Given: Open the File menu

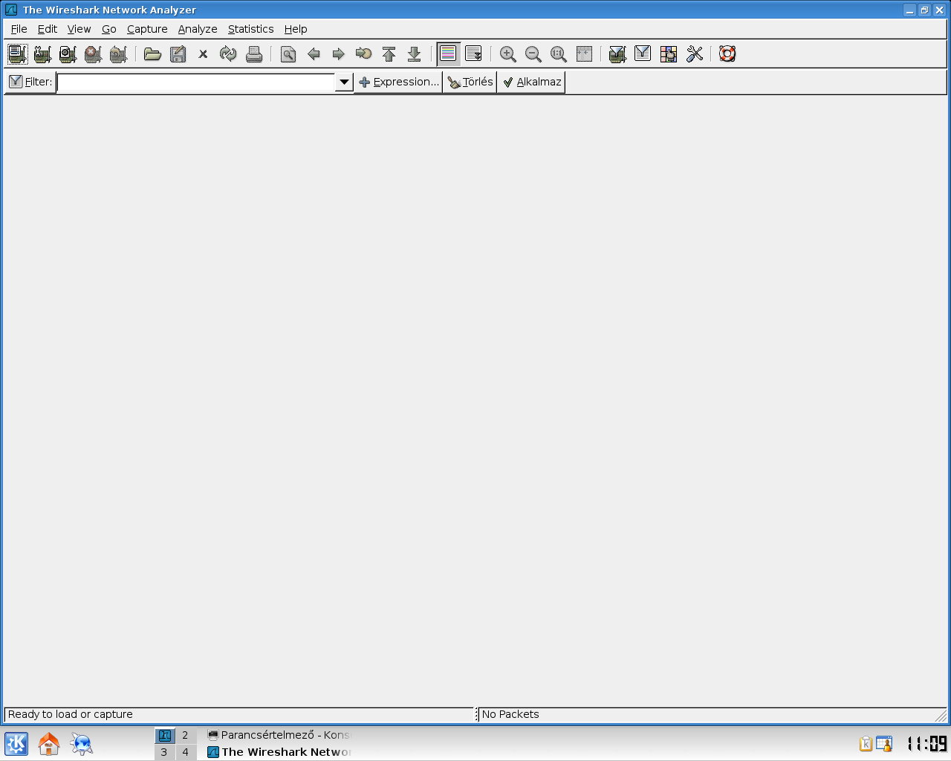Looking at the screenshot, I should [19, 29].
